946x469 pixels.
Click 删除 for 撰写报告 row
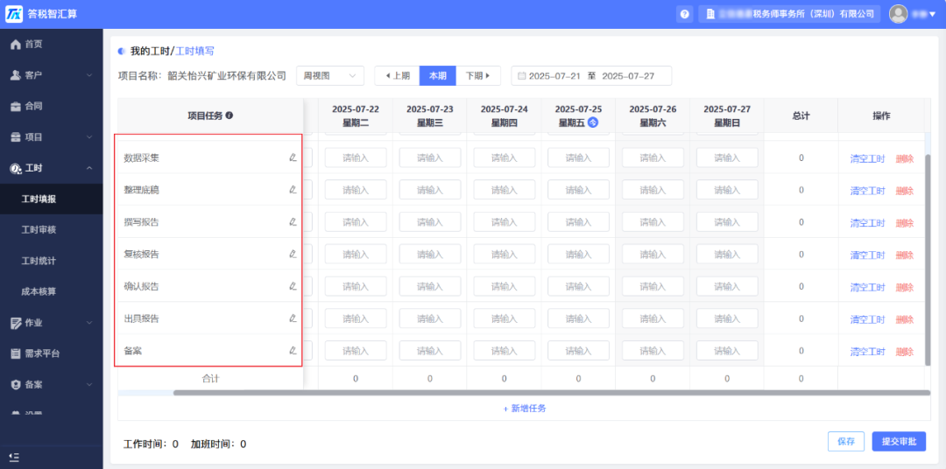[x=904, y=222]
